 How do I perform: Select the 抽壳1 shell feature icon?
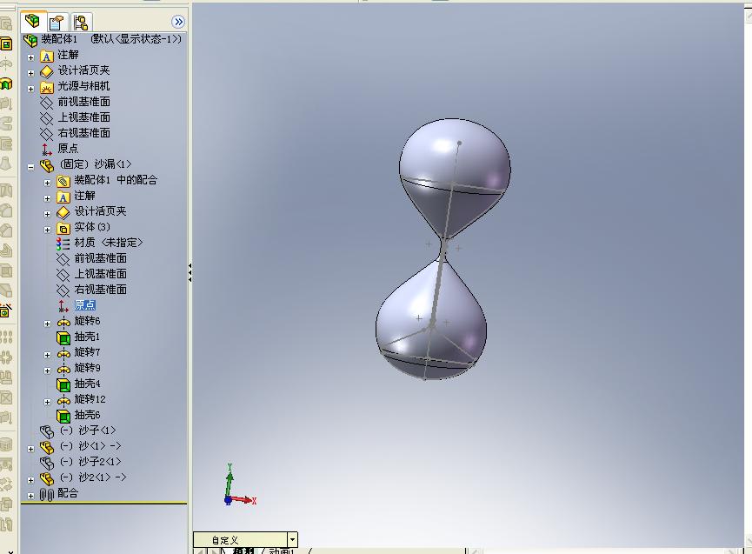(63, 338)
